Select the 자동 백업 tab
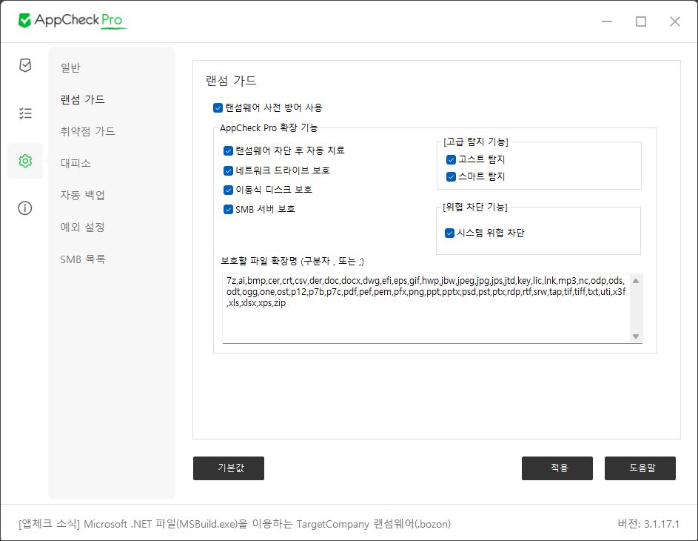The height and width of the screenshot is (541, 698). (x=82, y=196)
